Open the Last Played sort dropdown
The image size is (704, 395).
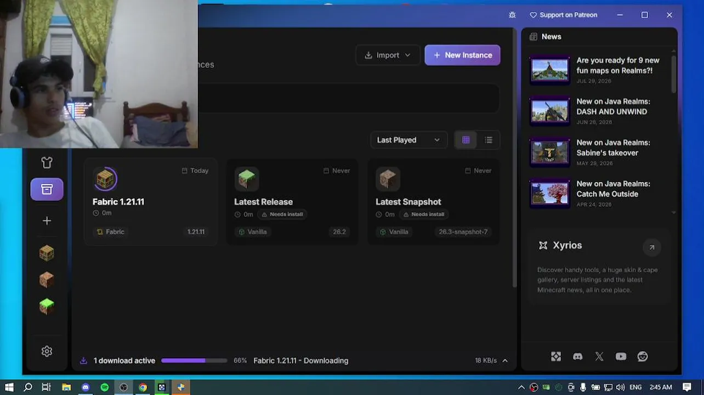point(408,140)
